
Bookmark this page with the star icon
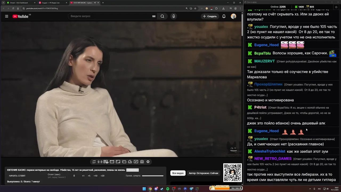coord(195,8)
